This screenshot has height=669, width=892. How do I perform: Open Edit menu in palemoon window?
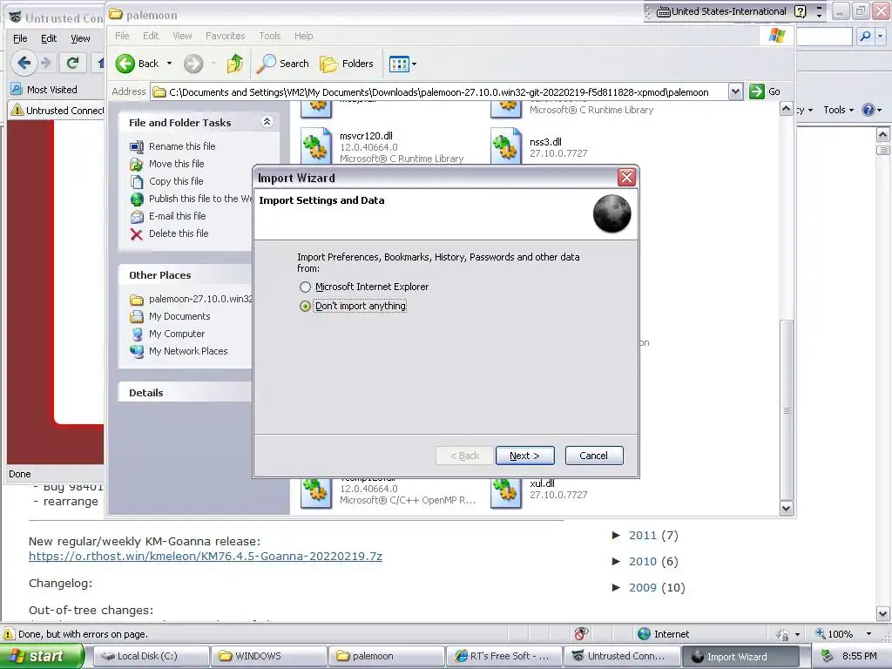[x=151, y=36]
